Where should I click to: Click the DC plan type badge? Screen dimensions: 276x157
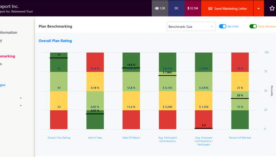[x=176, y=8]
